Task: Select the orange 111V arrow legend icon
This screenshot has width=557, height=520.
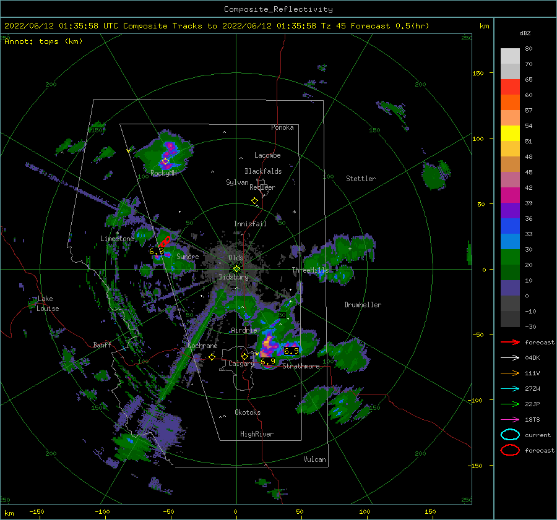Action: [510, 373]
